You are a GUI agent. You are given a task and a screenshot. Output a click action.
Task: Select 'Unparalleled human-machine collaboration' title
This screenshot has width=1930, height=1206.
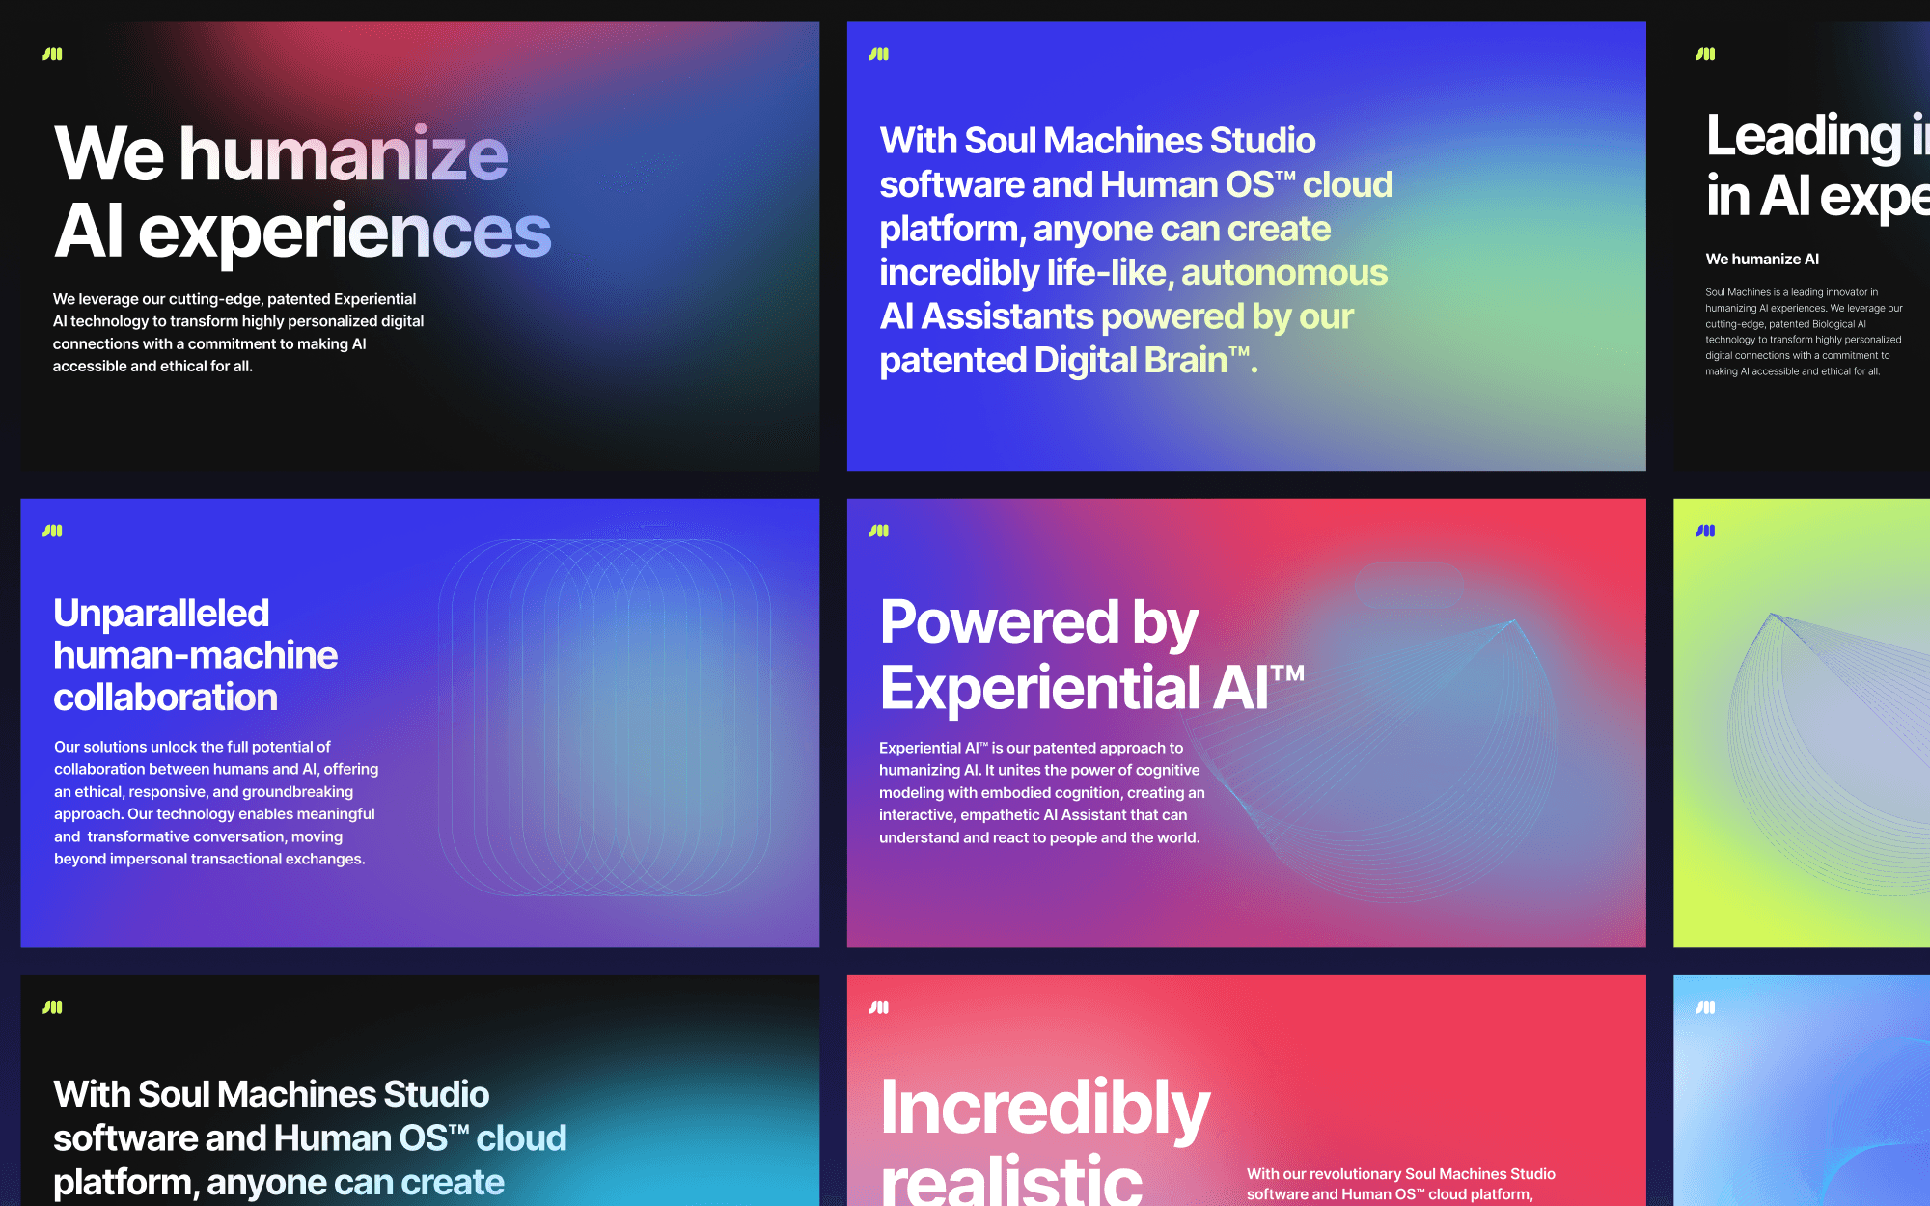click(195, 655)
